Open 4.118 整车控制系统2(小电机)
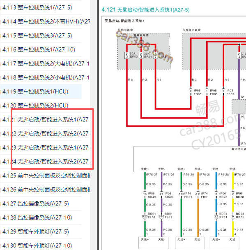 click(46, 78)
